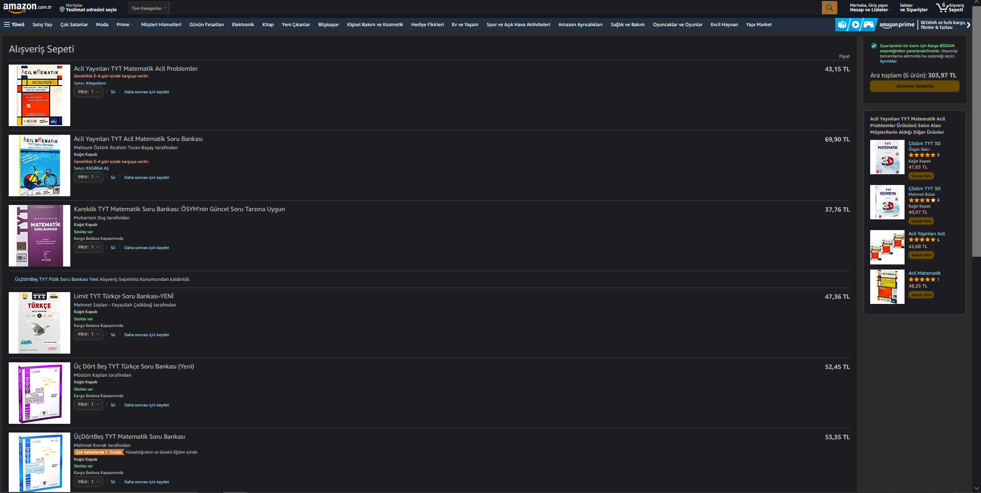Open KASIRGA AŞ seller link
Image resolution: width=981 pixels, height=493 pixels.
[x=97, y=168]
